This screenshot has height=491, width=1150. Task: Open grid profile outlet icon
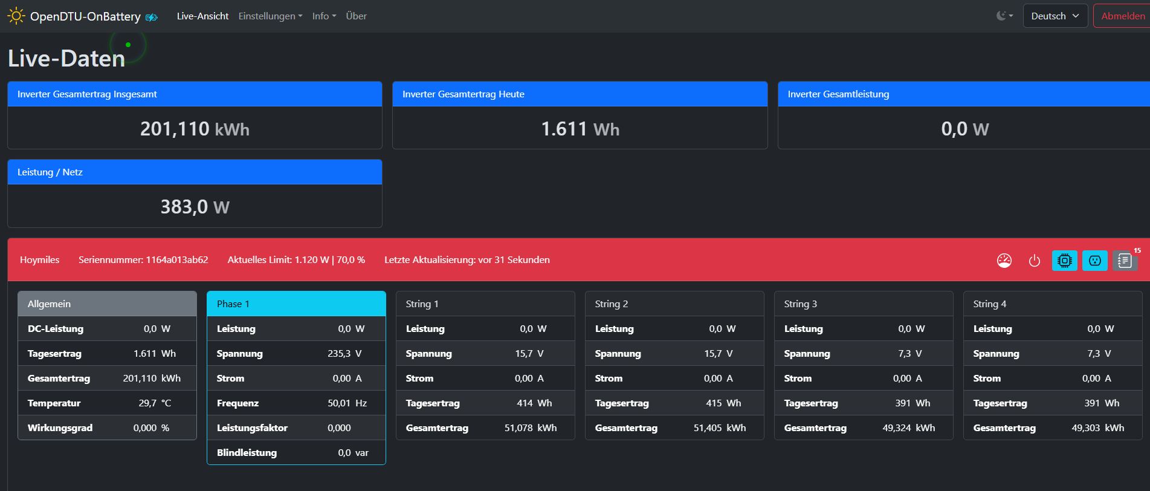(x=1094, y=261)
